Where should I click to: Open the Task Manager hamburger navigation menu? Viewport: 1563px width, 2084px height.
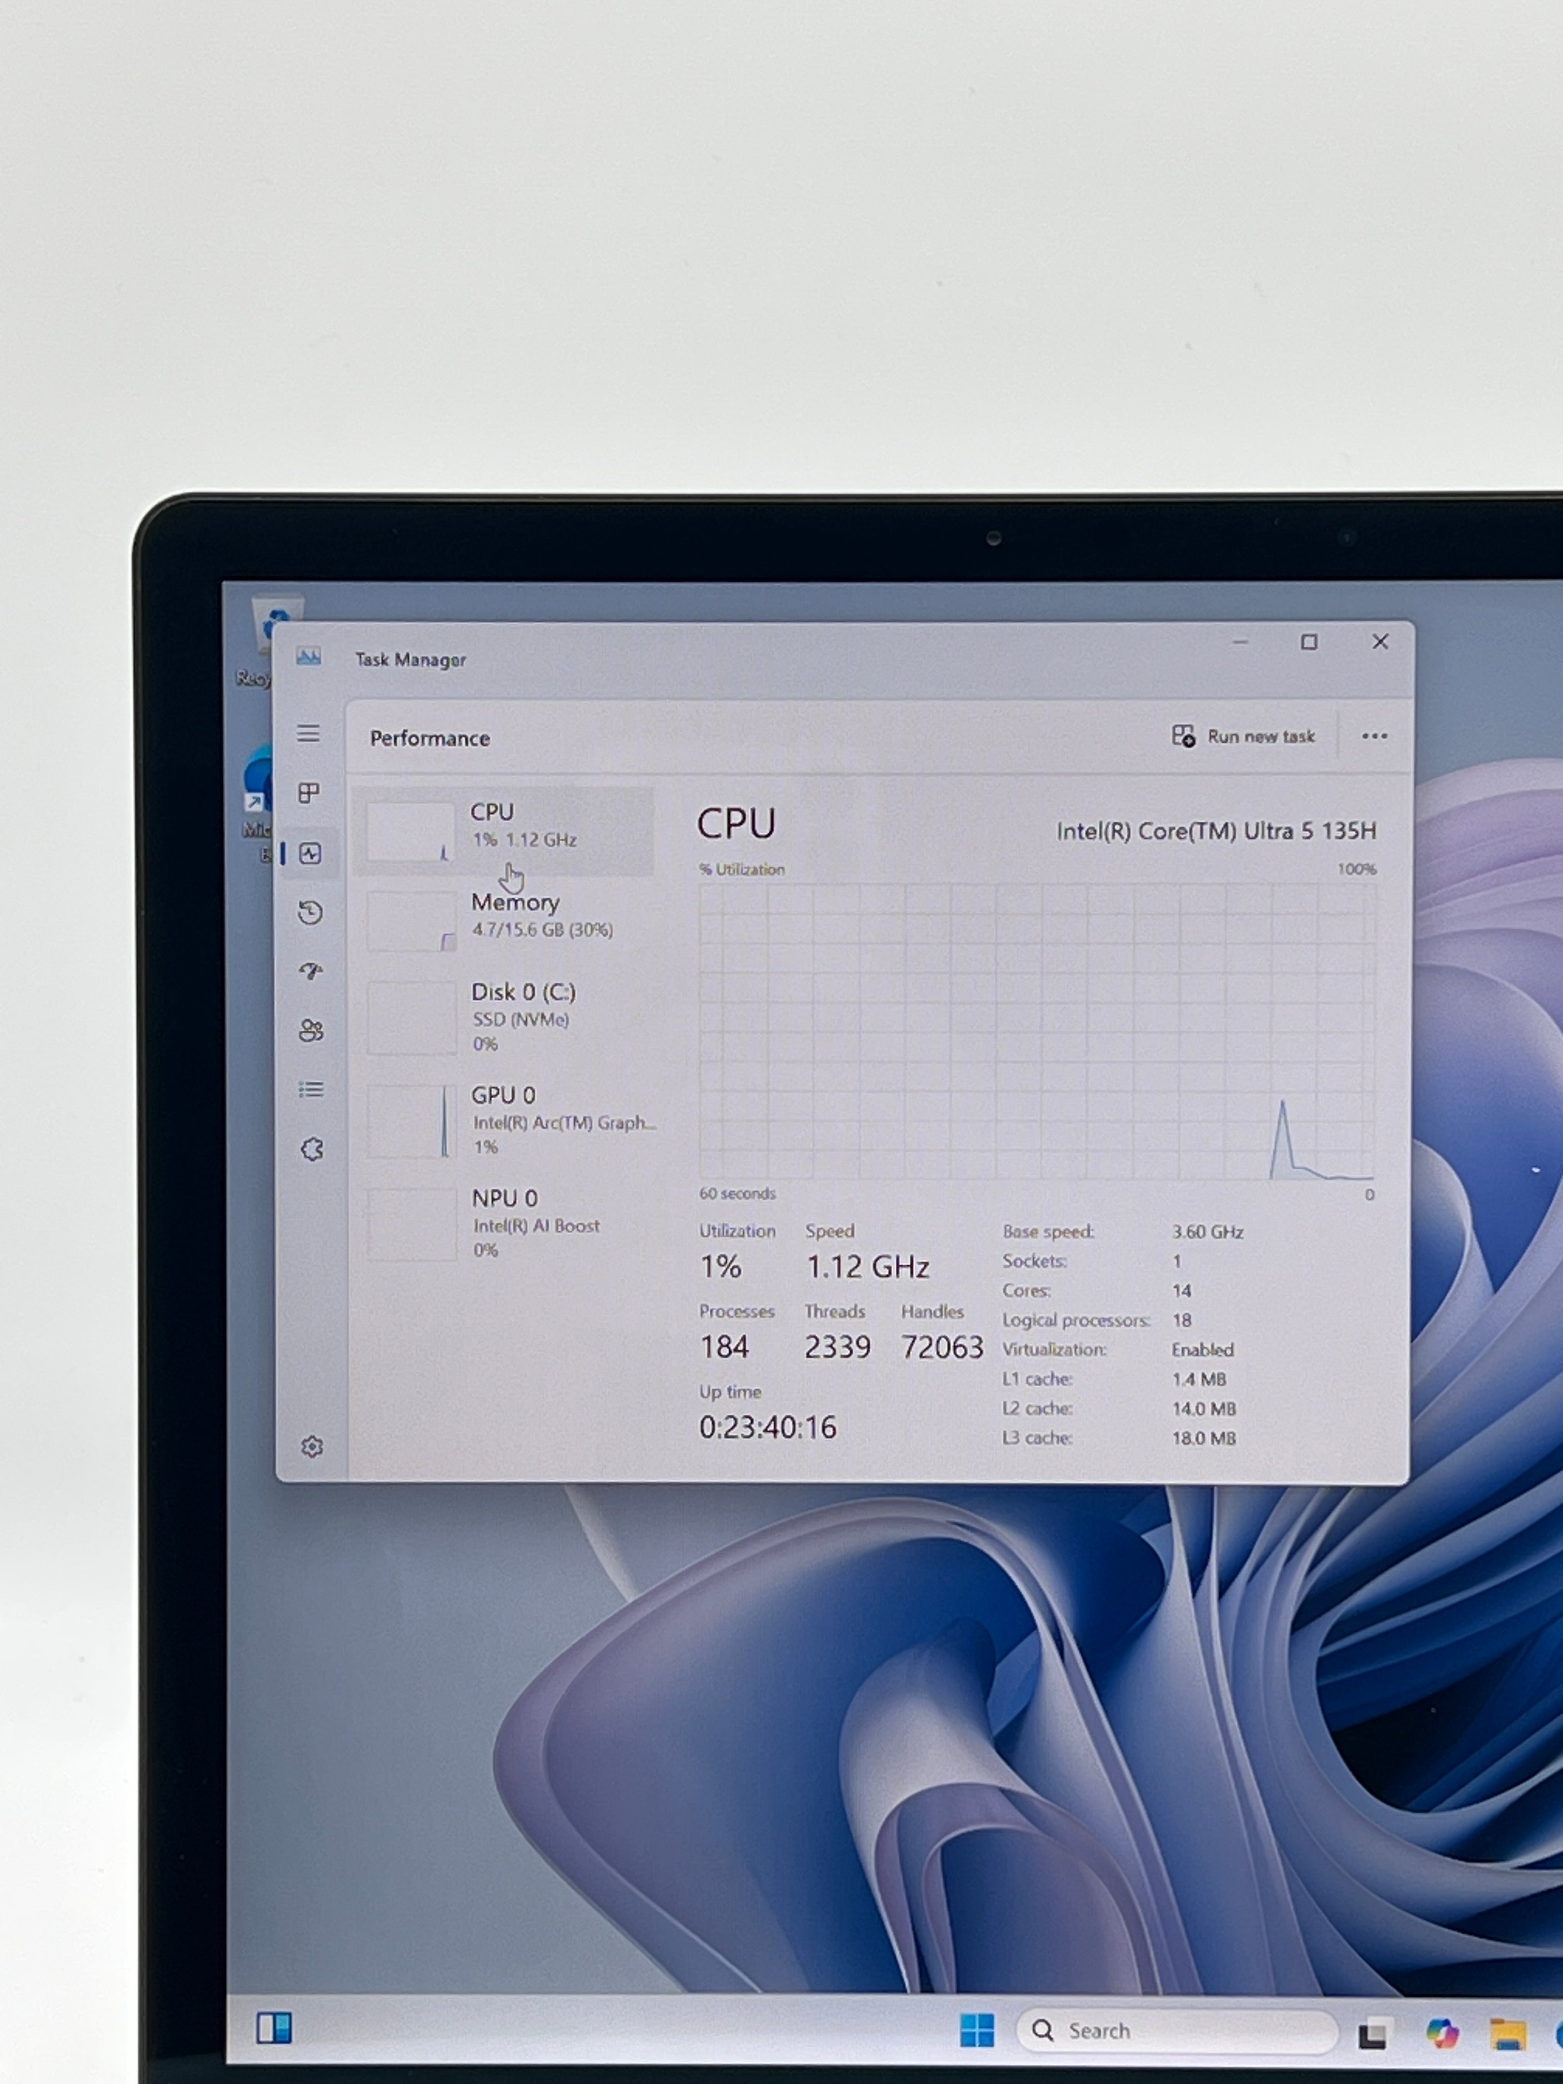click(x=308, y=734)
